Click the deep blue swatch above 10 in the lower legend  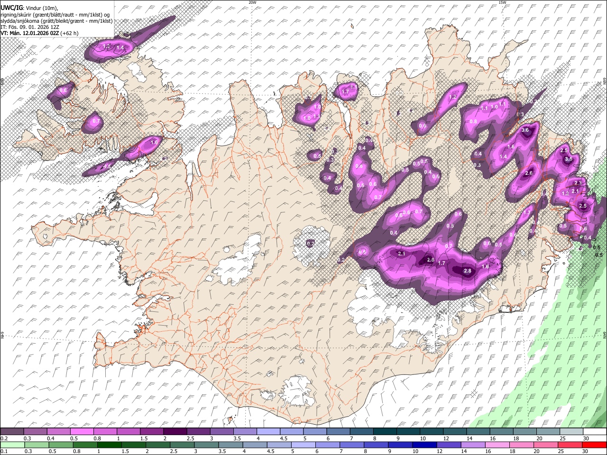[424, 445]
